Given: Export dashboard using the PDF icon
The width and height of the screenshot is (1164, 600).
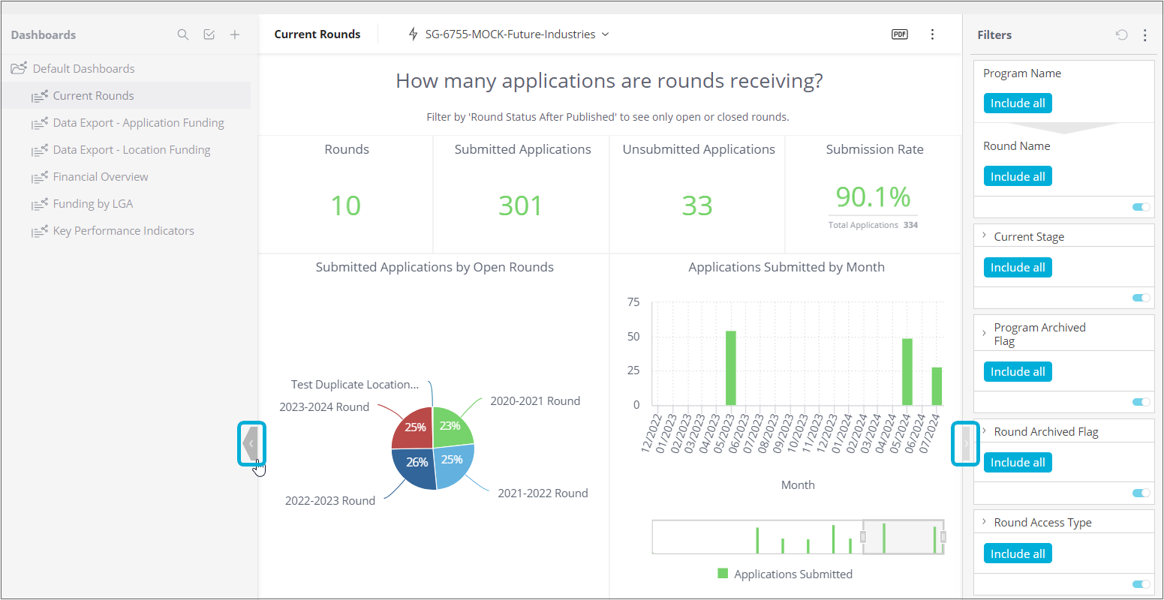Looking at the screenshot, I should (899, 34).
